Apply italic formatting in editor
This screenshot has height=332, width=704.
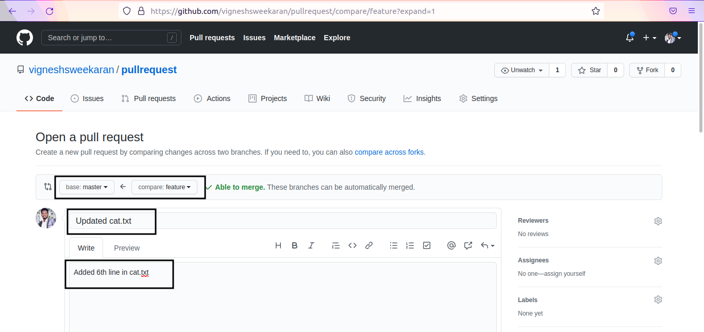[x=311, y=246]
